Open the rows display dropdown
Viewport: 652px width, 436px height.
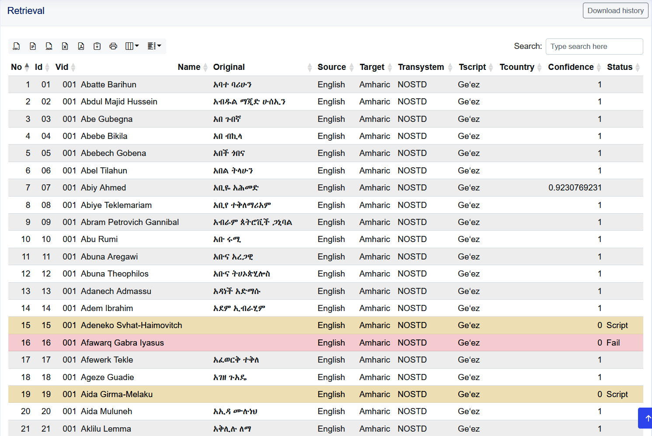pyautogui.click(x=154, y=46)
